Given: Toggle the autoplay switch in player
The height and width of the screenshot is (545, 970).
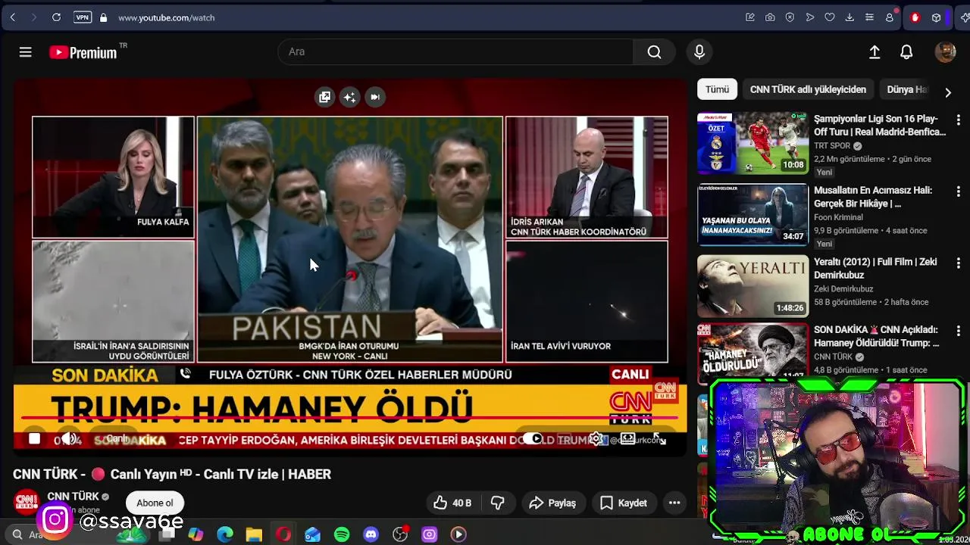Looking at the screenshot, I should (533, 439).
